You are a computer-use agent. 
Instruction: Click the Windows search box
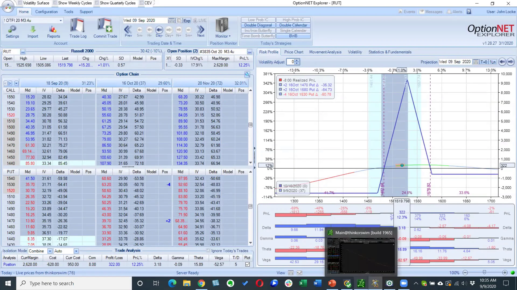point(74,283)
